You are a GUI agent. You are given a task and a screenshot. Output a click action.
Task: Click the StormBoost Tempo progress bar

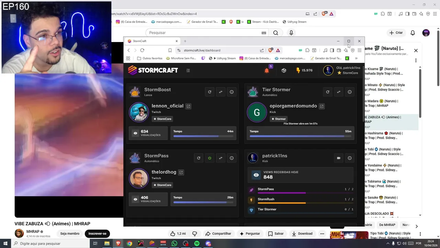click(x=203, y=136)
